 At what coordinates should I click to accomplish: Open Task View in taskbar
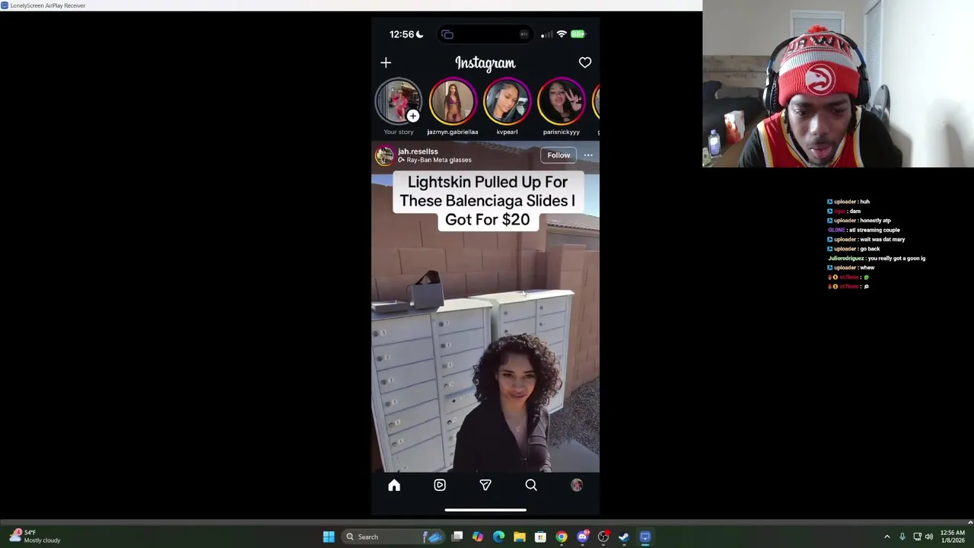(457, 537)
